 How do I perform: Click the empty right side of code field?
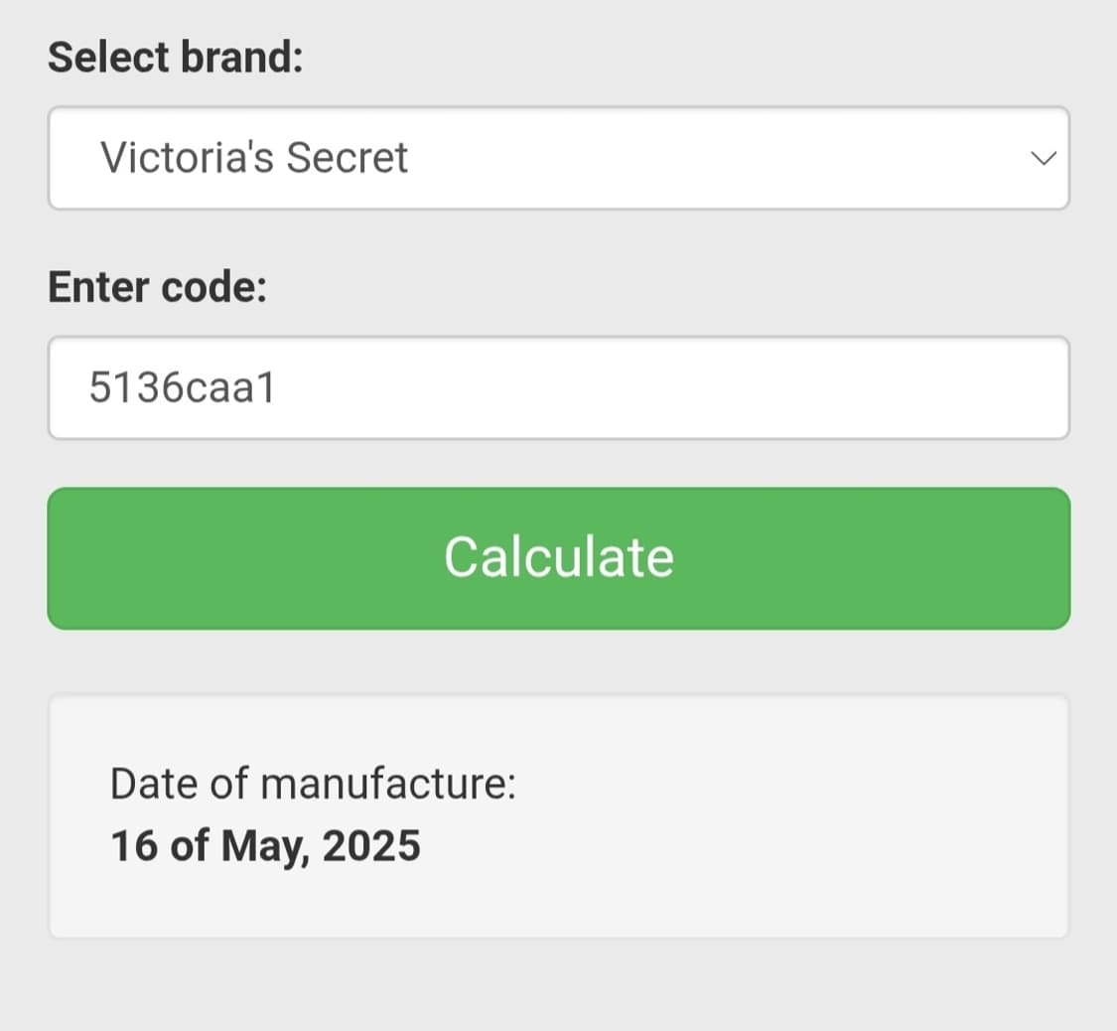point(794,387)
